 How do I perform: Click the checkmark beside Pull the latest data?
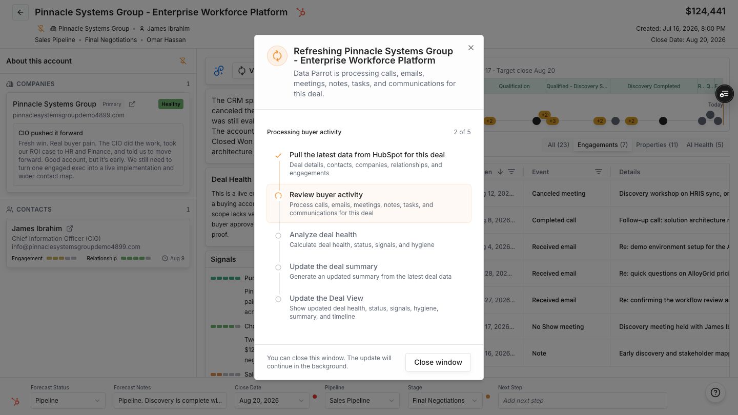pos(278,155)
